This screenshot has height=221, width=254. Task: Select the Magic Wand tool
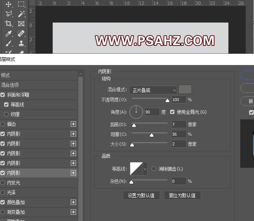point(21,14)
